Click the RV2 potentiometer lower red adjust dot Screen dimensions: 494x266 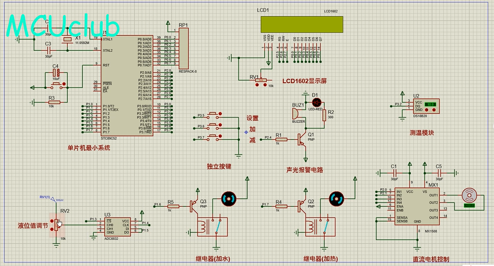[51, 228]
